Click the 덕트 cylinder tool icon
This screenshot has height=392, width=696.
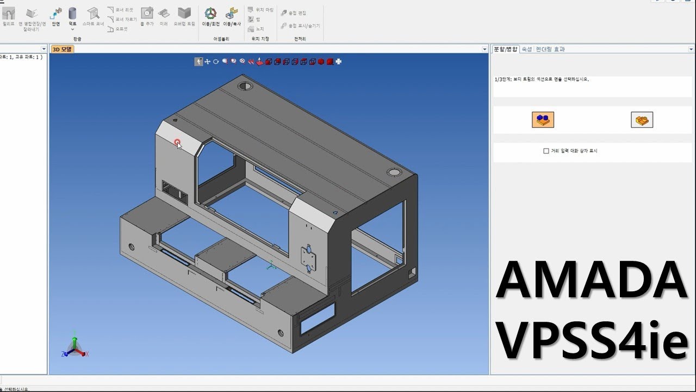tap(72, 14)
